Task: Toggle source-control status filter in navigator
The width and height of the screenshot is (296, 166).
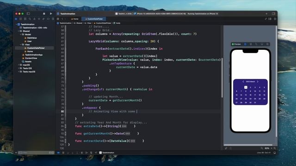Action: [x=53, y=153]
